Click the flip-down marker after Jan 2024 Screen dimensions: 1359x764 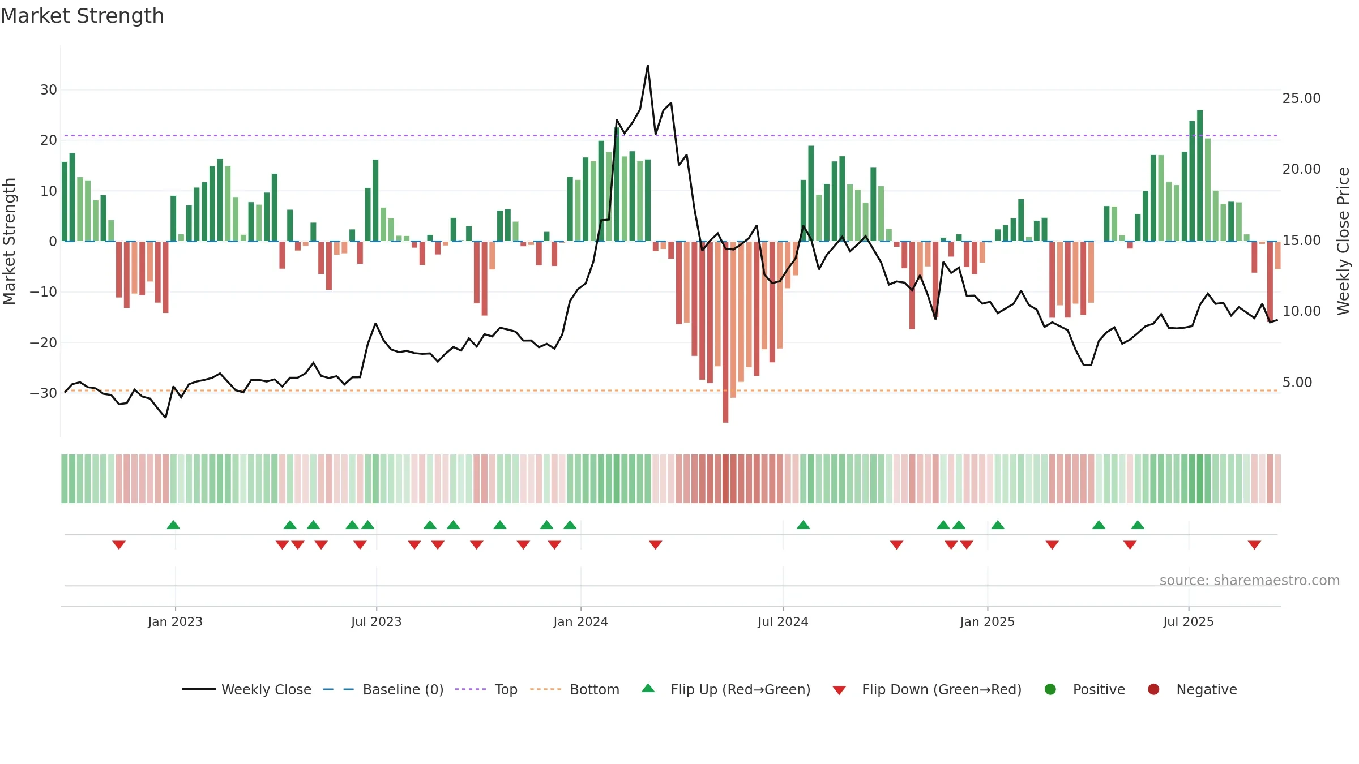pyautogui.click(x=656, y=545)
